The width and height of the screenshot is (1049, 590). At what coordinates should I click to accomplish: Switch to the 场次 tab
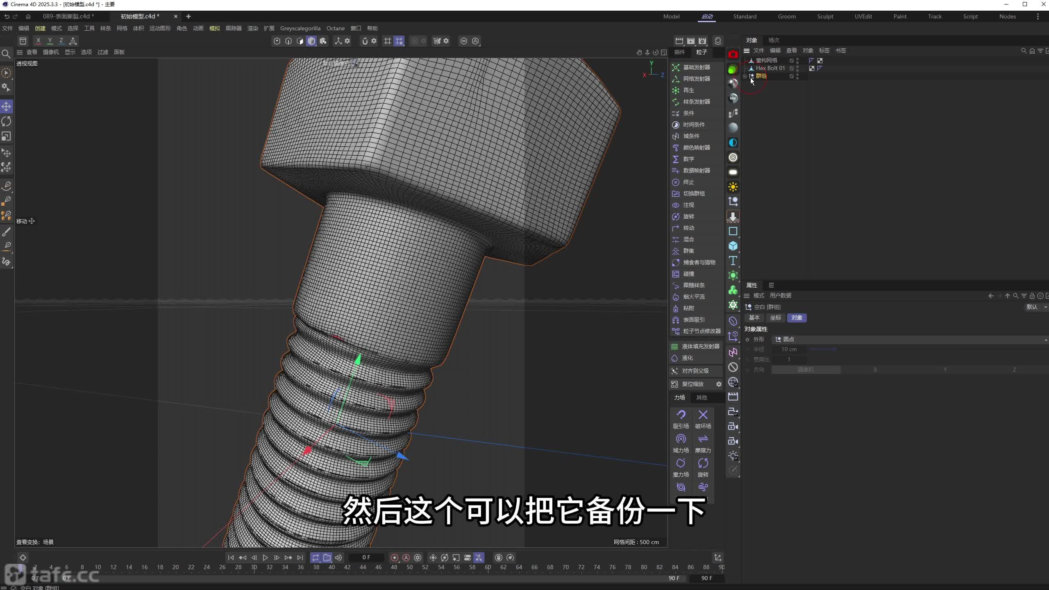click(774, 40)
